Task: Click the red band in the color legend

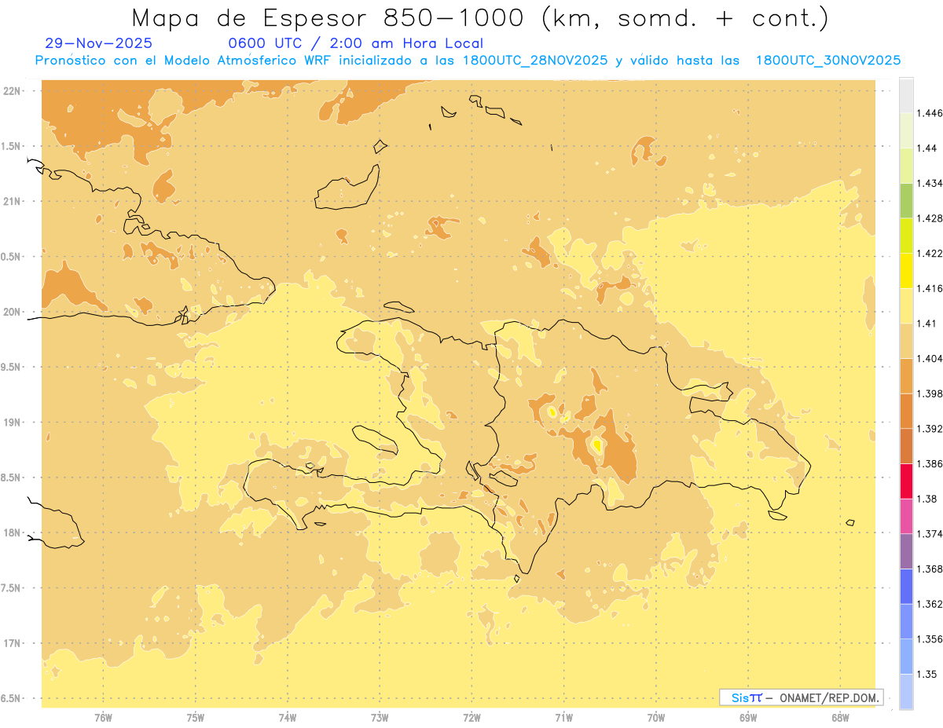Action: (x=906, y=481)
